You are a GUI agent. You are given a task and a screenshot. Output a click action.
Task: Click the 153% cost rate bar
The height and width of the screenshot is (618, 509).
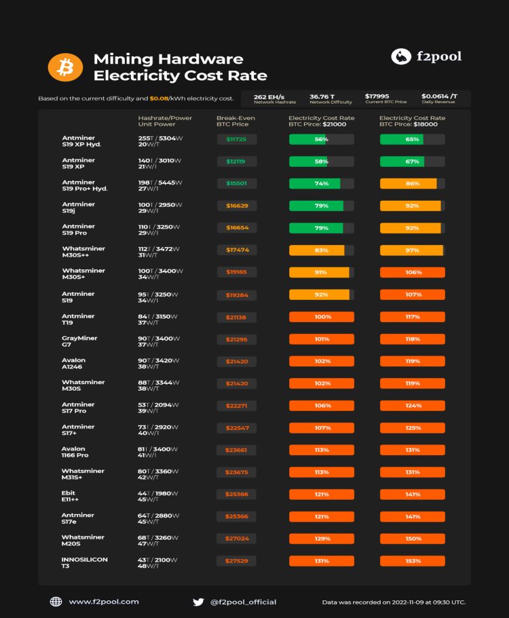(x=412, y=561)
